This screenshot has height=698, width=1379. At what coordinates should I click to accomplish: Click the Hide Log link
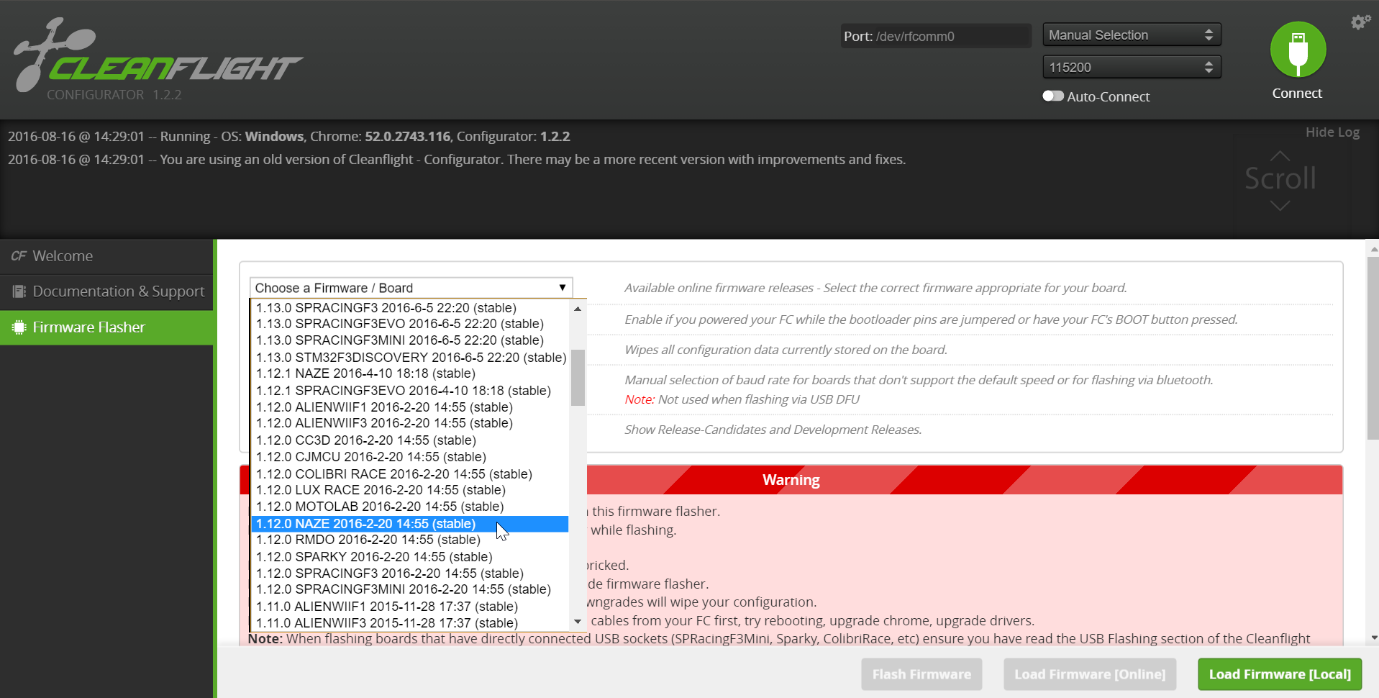coord(1332,132)
